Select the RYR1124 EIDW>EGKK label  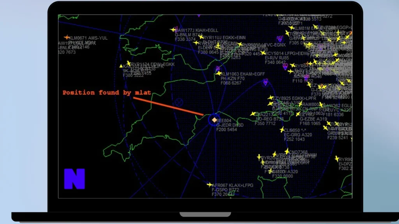153,64
